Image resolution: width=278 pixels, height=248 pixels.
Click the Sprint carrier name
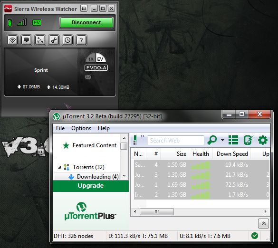click(x=41, y=70)
